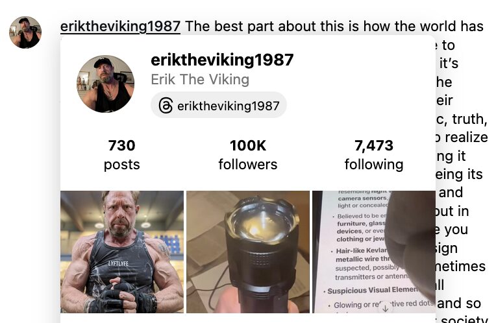
Task: Click the Erik The Viking display name
Action: point(200,80)
